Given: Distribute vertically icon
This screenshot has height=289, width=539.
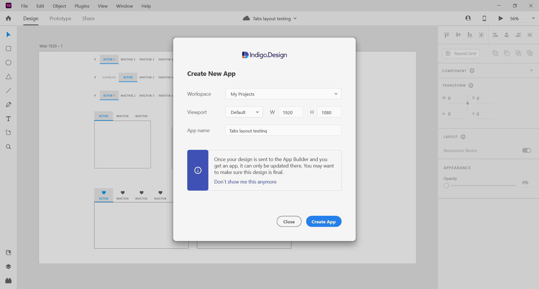Looking at the screenshot, I should point(530,35).
